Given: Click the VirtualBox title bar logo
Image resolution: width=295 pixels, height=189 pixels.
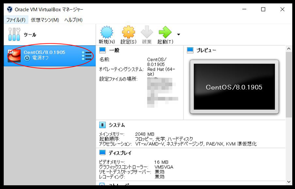Looking at the screenshot, I should click(10, 9).
